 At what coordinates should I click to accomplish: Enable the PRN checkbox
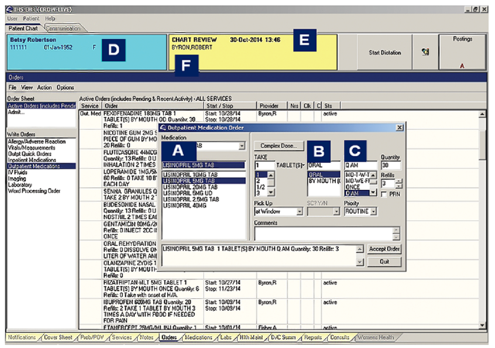tap(384, 195)
